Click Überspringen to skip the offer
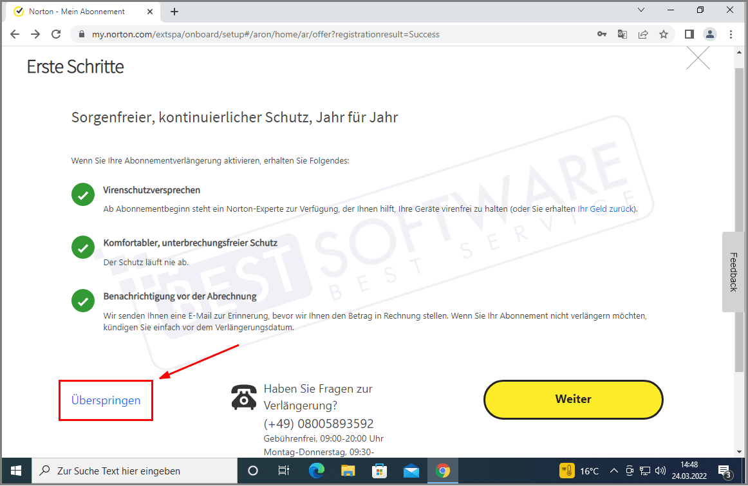Screen dimensions: 748x486 point(106,400)
